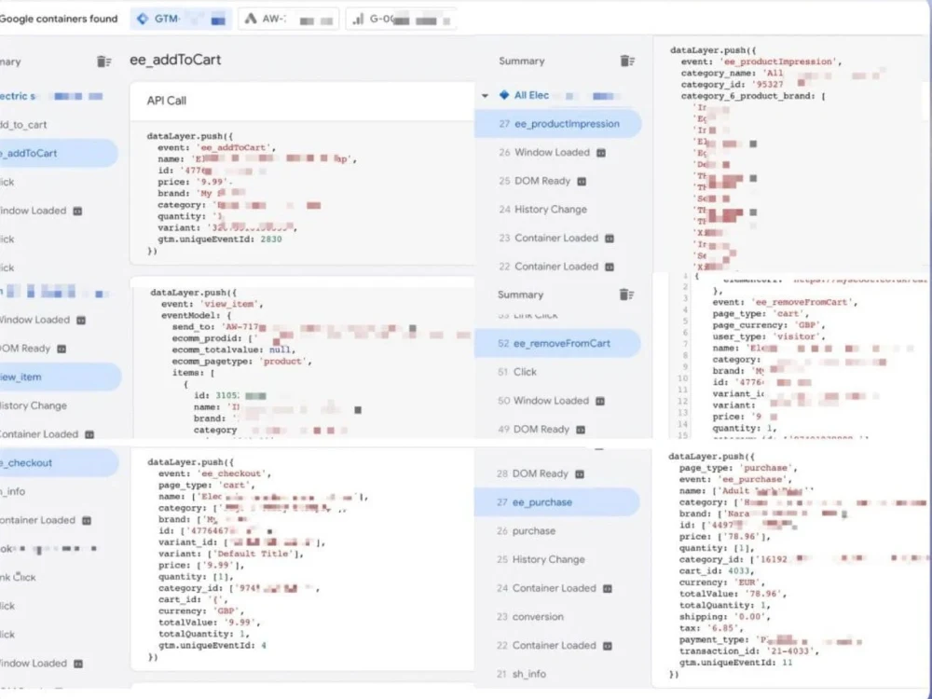Click message icon on 26 Window Loaded row
This screenshot has width=932, height=699.
tap(601, 153)
